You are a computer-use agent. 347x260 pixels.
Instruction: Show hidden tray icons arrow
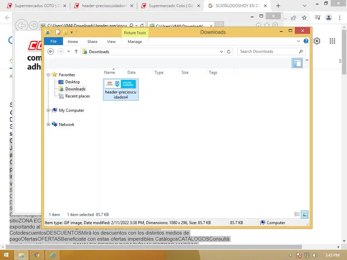coord(290,255)
